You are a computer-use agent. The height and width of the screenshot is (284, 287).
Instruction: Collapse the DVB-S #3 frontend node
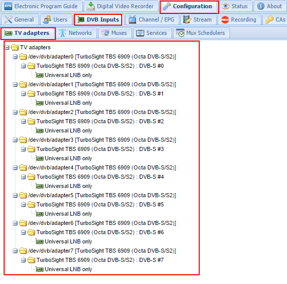pos(23,149)
